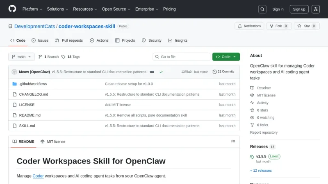Viewport: 328px width, 184px height.
Task: Switch to the Issues tab
Action: tap(40, 40)
